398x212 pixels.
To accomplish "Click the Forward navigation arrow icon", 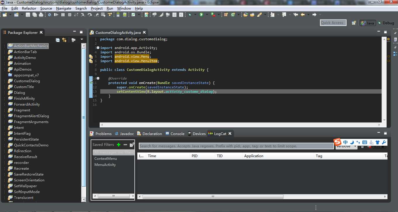I will click(x=314, y=15).
